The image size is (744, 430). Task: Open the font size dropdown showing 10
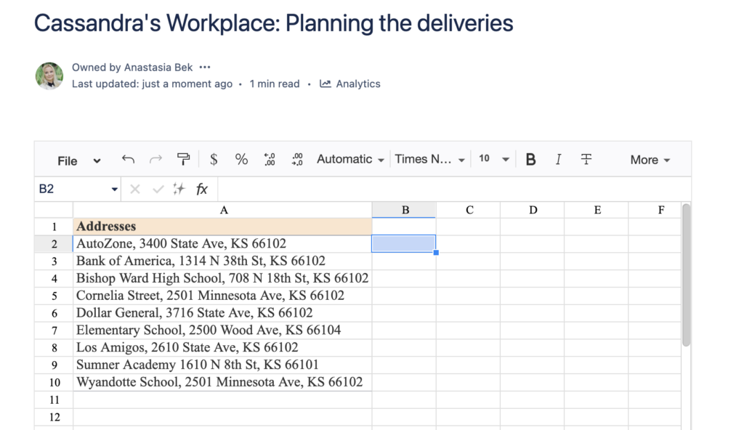click(x=493, y=159)
